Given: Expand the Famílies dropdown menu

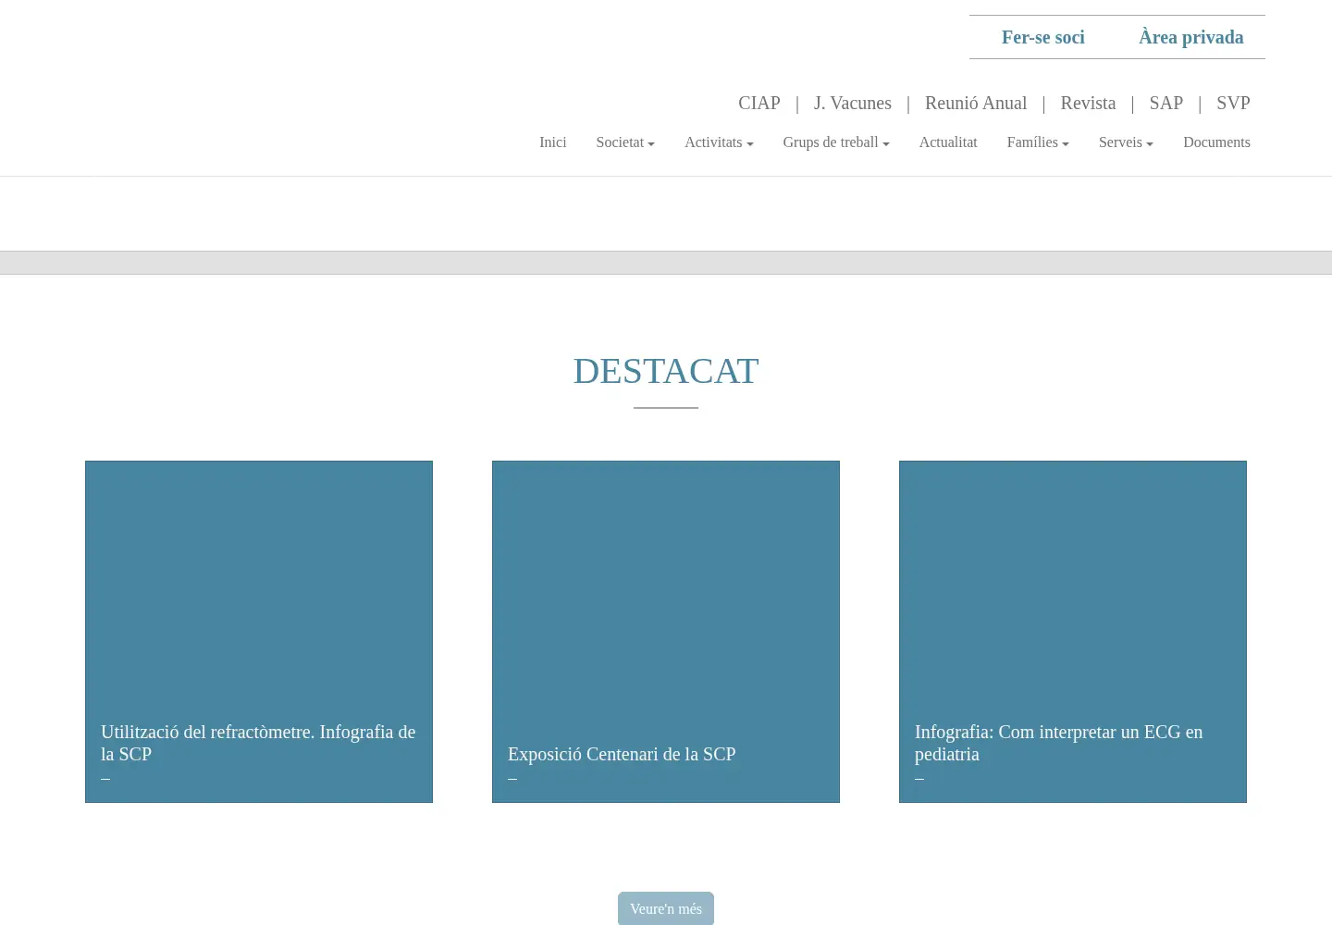Looking at the screenshot, I should [1038, 142].
